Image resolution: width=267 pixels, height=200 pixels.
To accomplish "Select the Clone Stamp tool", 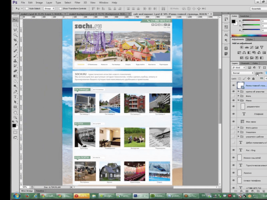I will [15, 61].
